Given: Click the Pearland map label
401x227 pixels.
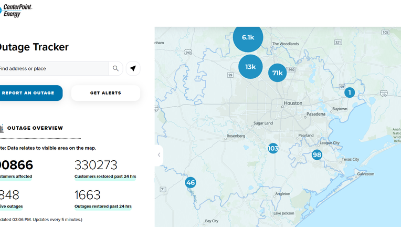Looking at the screenshot, I should (x=305, y=136).
